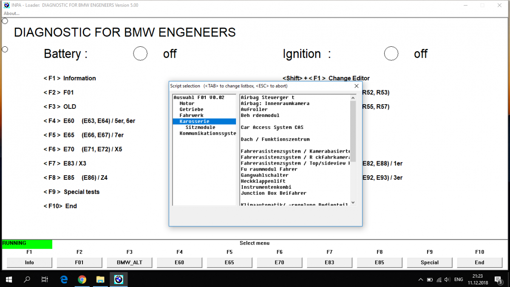Choose Airbag Steuergerät in list
The height and width of the screenshot is (287, 510).
click(267, 97)
